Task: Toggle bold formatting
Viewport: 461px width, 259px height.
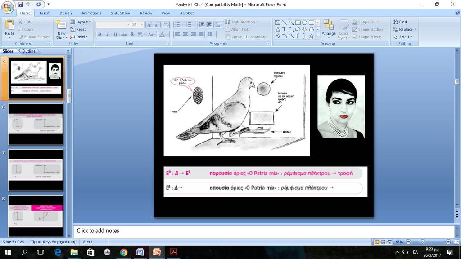Action: point(99,34)
